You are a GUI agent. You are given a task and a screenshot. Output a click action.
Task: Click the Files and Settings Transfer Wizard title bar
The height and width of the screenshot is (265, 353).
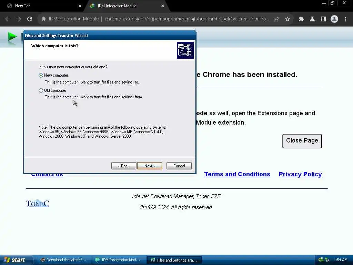tap(110, 36)
